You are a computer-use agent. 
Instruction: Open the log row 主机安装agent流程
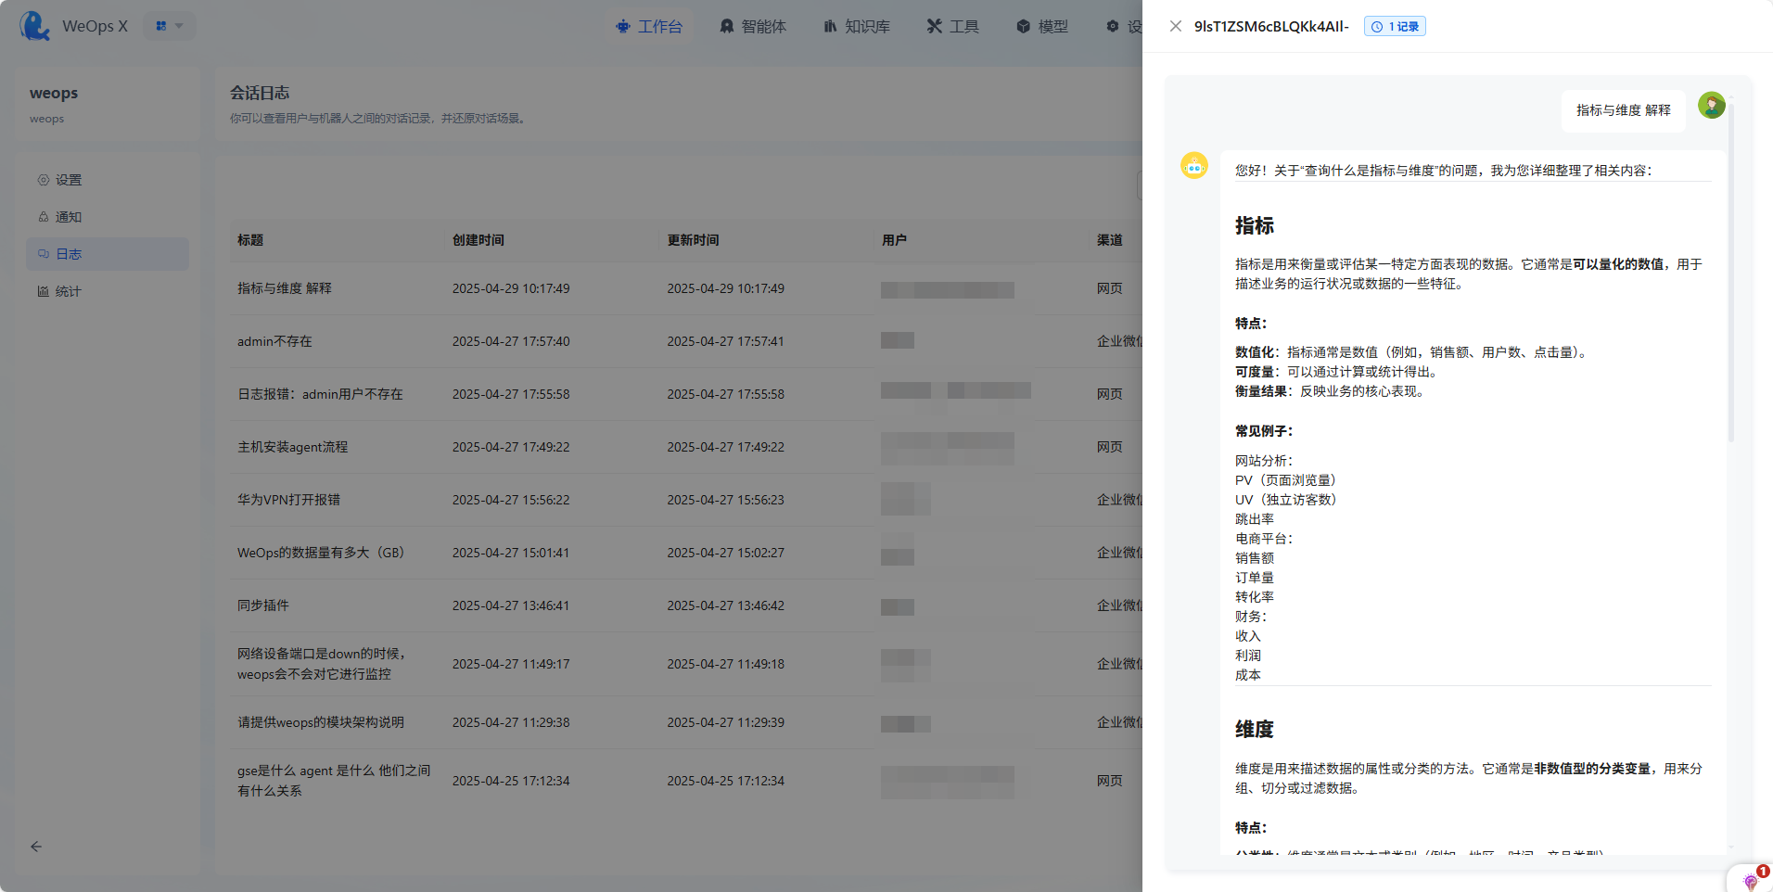point(686,447)
